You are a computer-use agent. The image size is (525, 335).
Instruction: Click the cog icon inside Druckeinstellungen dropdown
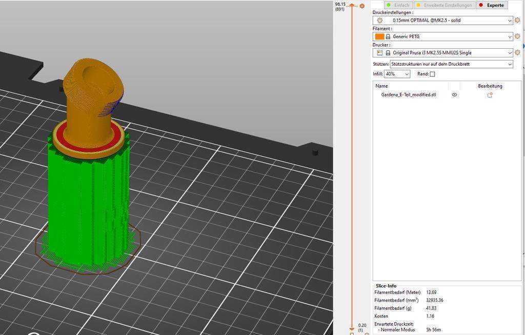(380, 20)
